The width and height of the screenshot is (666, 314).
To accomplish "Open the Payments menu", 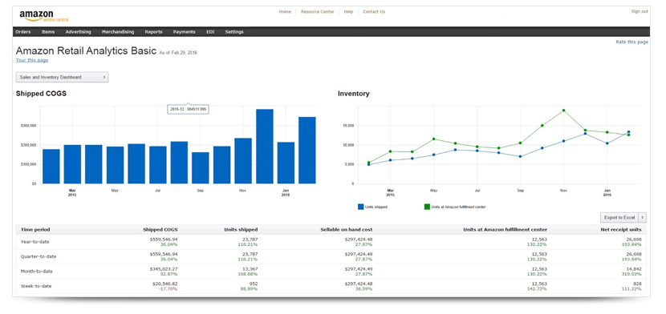I will point(184,32).
